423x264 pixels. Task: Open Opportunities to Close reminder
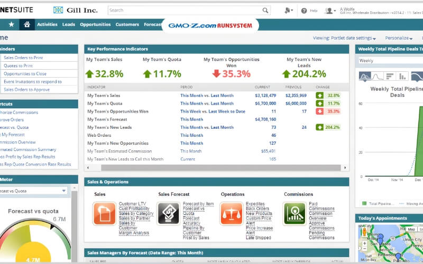25,73
